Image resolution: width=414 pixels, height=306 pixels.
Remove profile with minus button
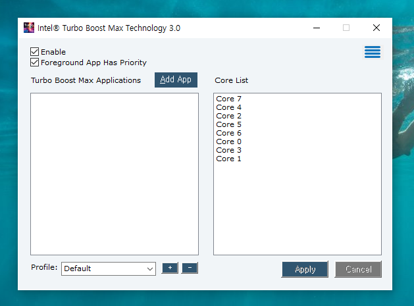pos(190,268)
